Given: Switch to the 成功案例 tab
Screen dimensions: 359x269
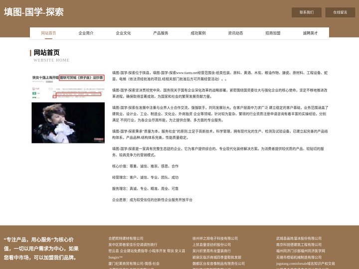Looking at the screenshot, I should 198,33.
